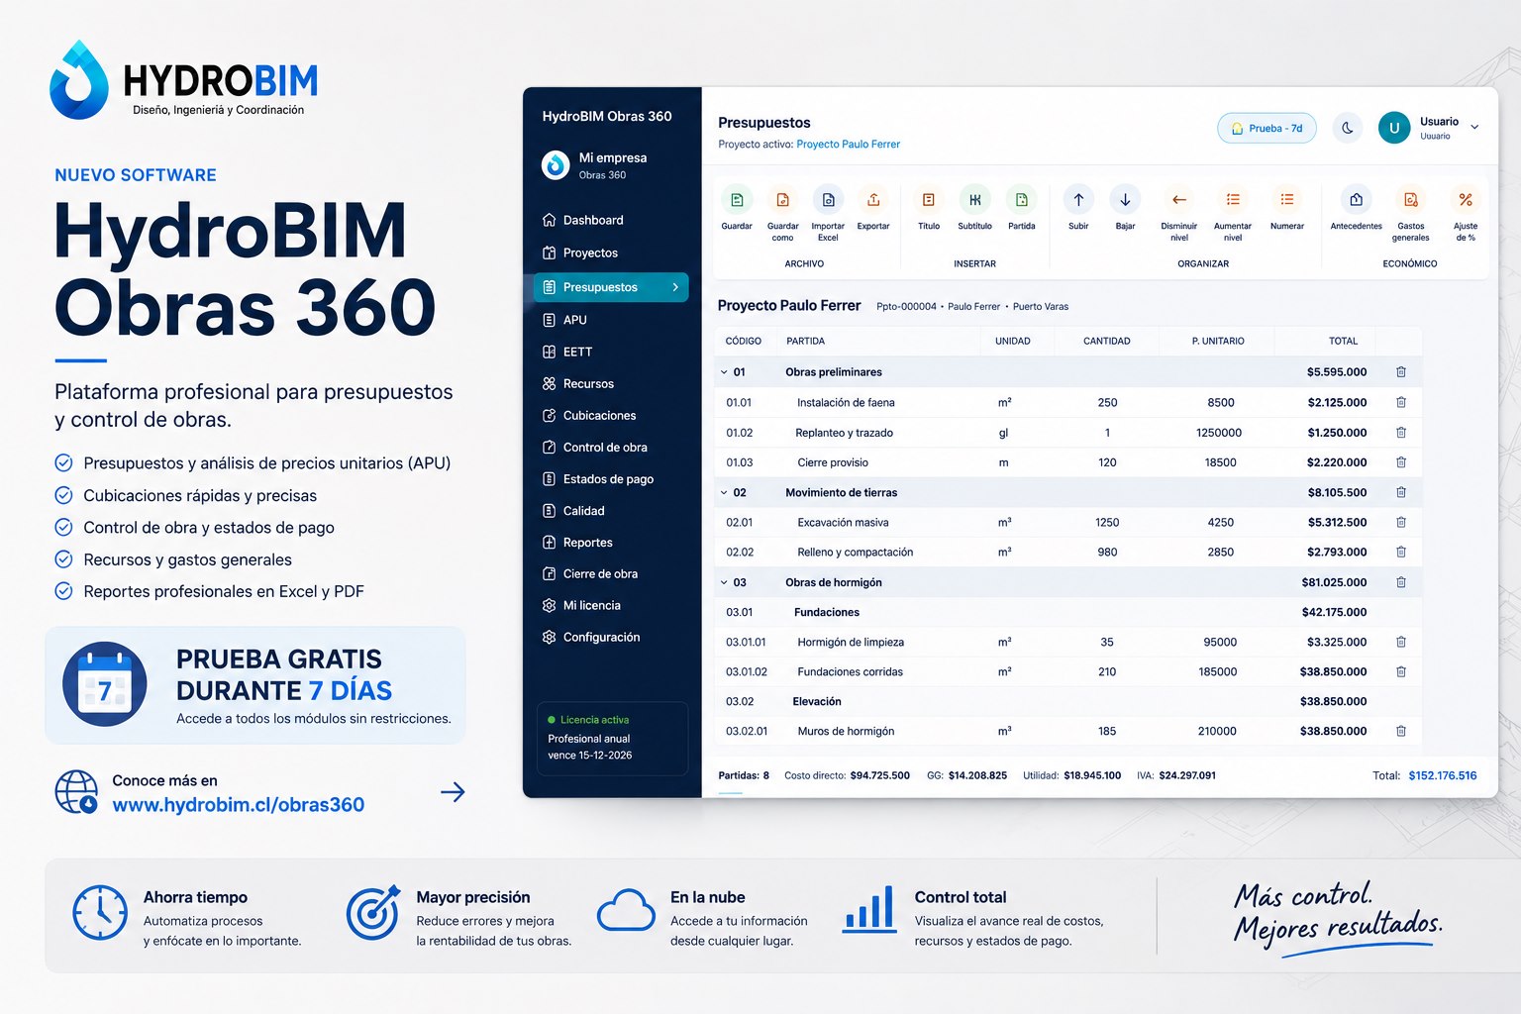Viewport: 1521px width, 1014px height.
Task: Expand the Presupuestos sidebar chevron
Action: [675, 287]
